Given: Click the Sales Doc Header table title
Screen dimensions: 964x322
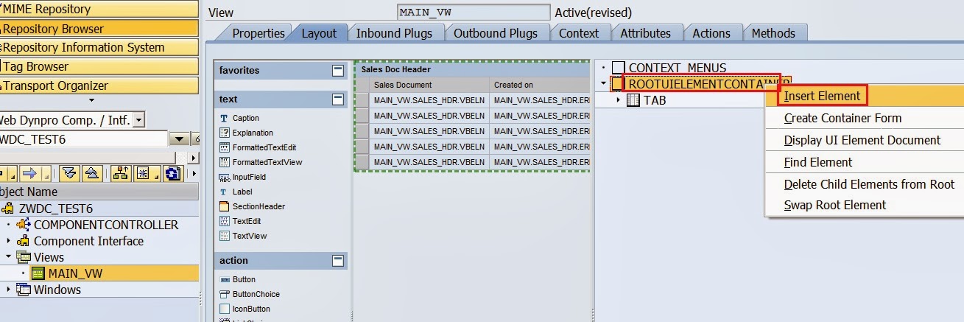Looking at the screenshot, I should pyautogui.click(x=396, y=69).
